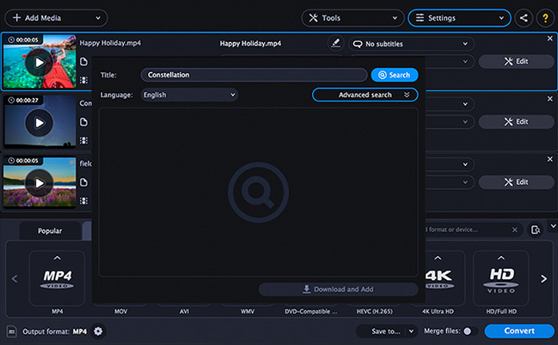The width and height of the screenshot is (558, 345).
Task: Open the Tools menu
Action: 353,18
